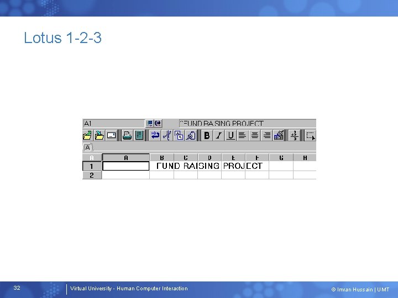Select column A header
398x298 pixels.
(x=126, y=158)
